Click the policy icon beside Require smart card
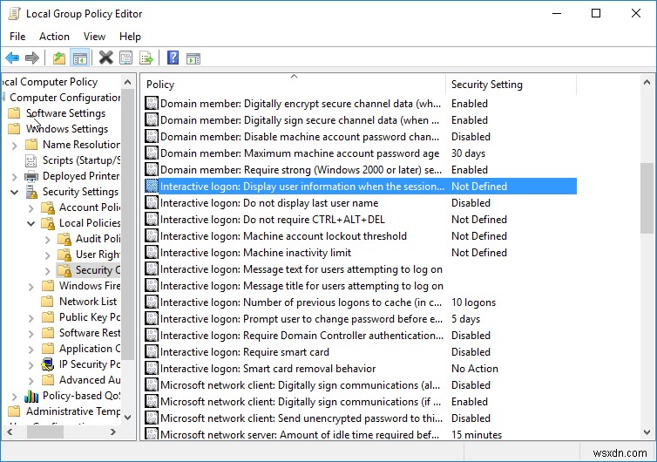Screen dimensions: 657x462 (x=152, y=352)
